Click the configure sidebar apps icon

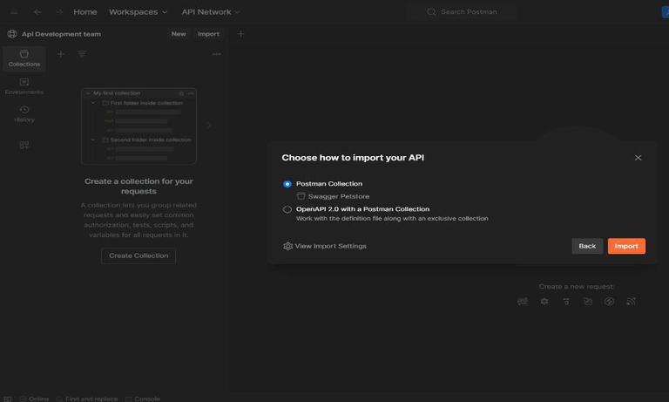tap(24, 145)
